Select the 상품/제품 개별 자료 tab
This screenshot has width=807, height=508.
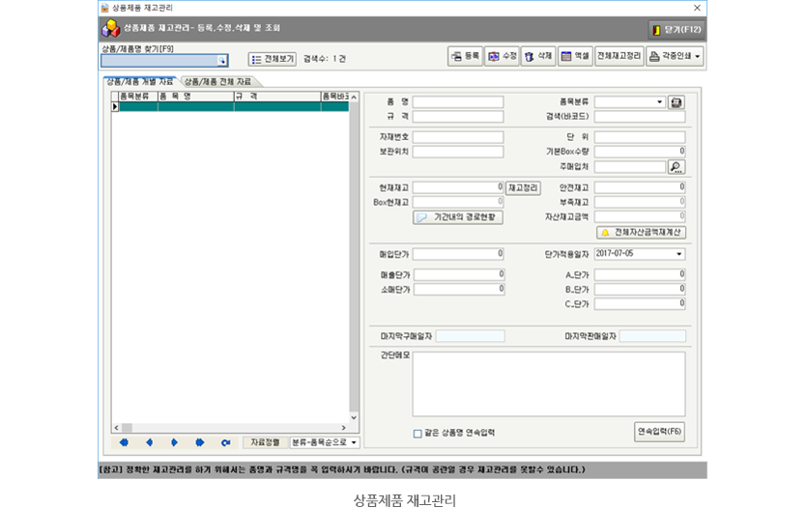(x=139, y=82)
